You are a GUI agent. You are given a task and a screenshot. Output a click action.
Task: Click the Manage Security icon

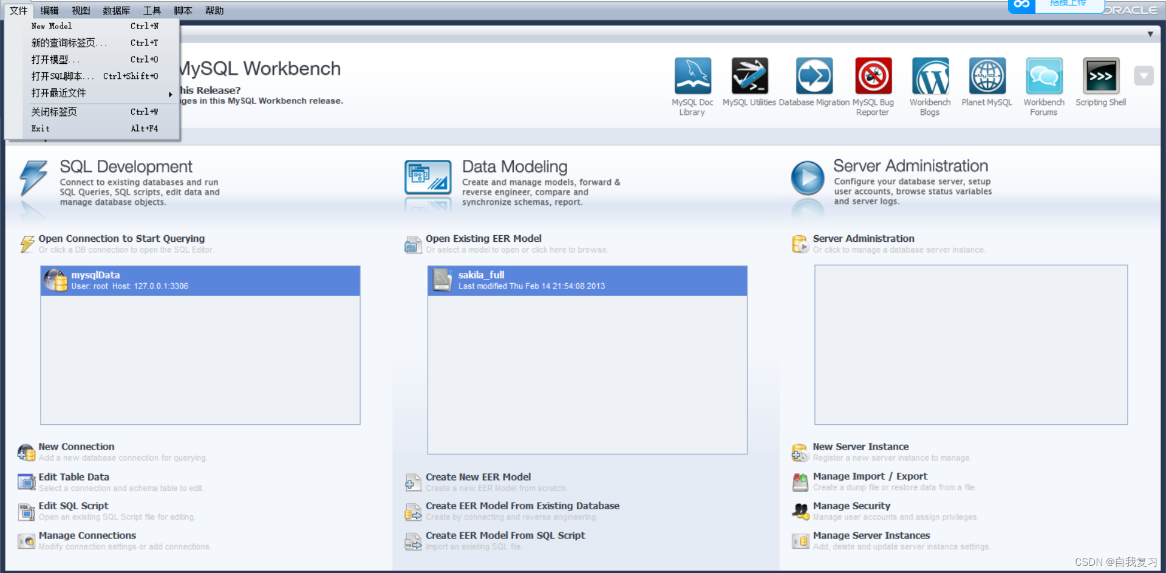800,512
